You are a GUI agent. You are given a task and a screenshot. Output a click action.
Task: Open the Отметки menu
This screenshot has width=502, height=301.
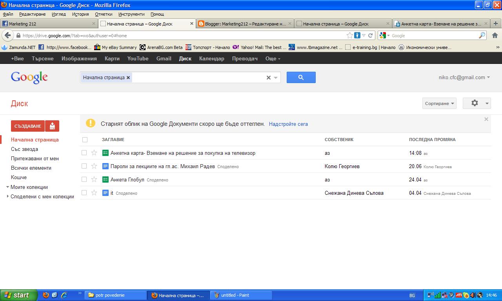pyautogui.click(x=104, y=14)
